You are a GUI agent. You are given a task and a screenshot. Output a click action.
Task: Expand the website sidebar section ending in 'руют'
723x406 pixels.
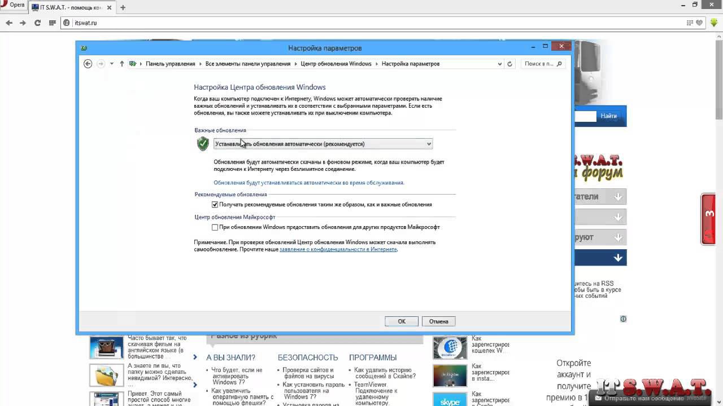600,237
